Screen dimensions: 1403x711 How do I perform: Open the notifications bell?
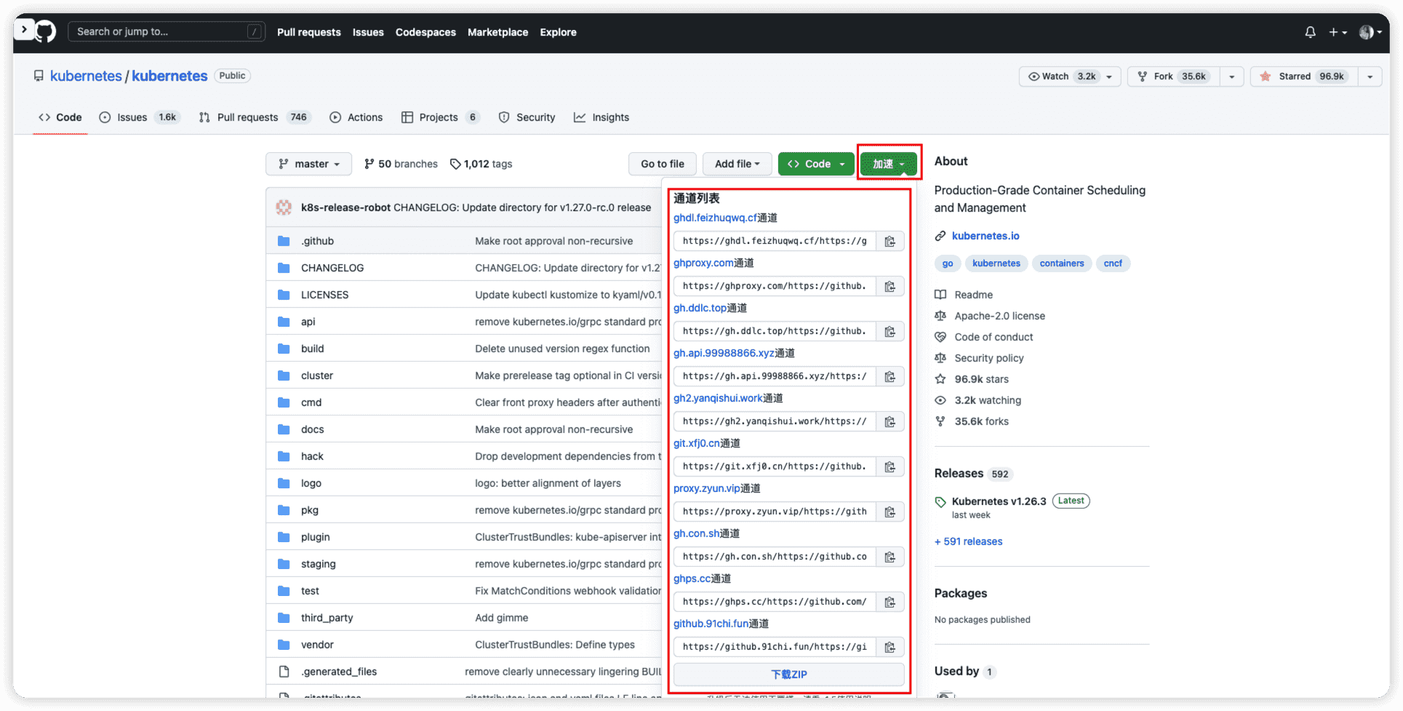pyautogui.click(x=1310, y=32)
